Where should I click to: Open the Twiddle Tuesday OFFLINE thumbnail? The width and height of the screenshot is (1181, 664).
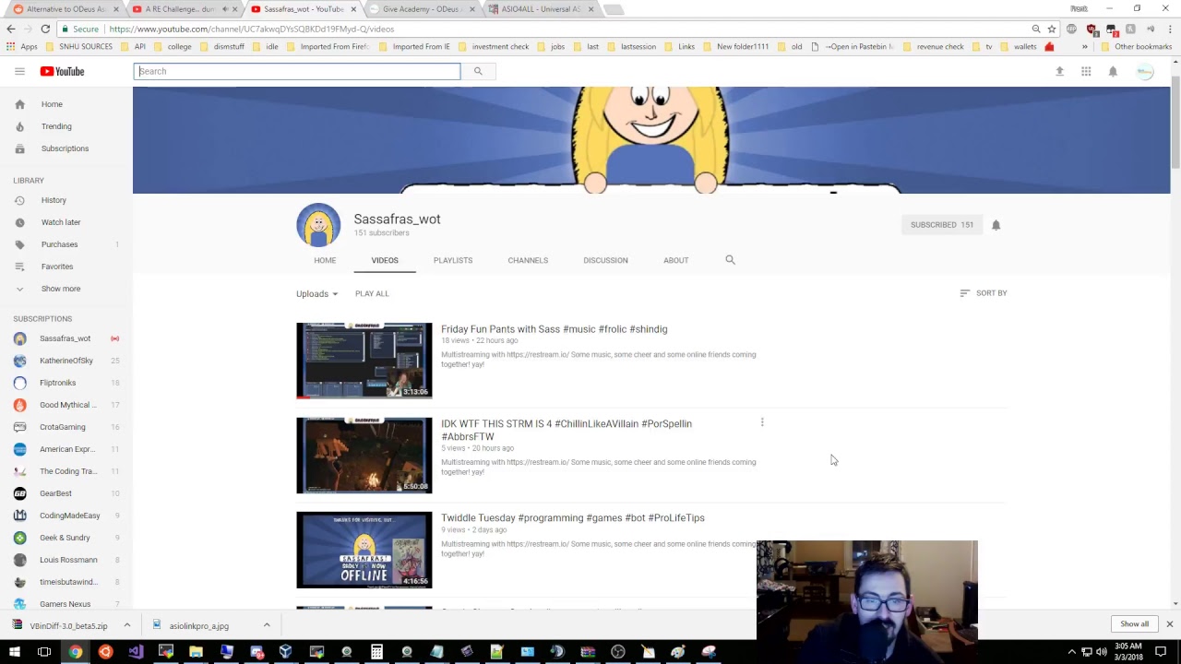(364, 550)
